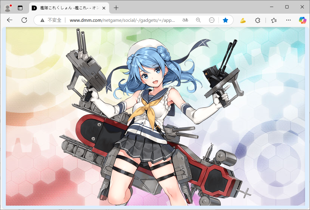The height and width of the screenshot is (210, 310).
Task: Open the yellow extension icon
Action: [243, 20]
